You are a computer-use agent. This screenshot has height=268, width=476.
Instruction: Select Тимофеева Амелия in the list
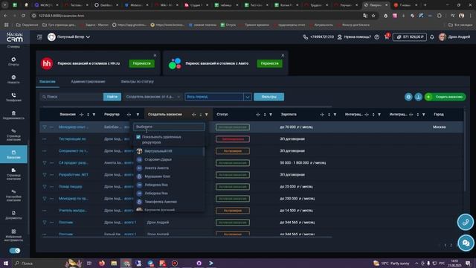point(169,202)
